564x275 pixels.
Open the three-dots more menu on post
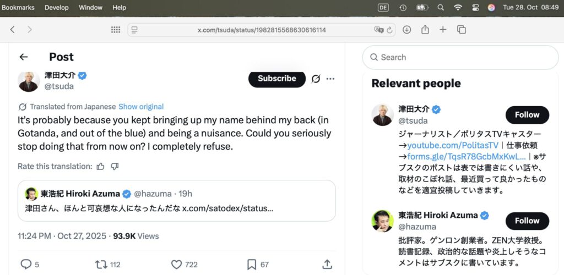330,79
